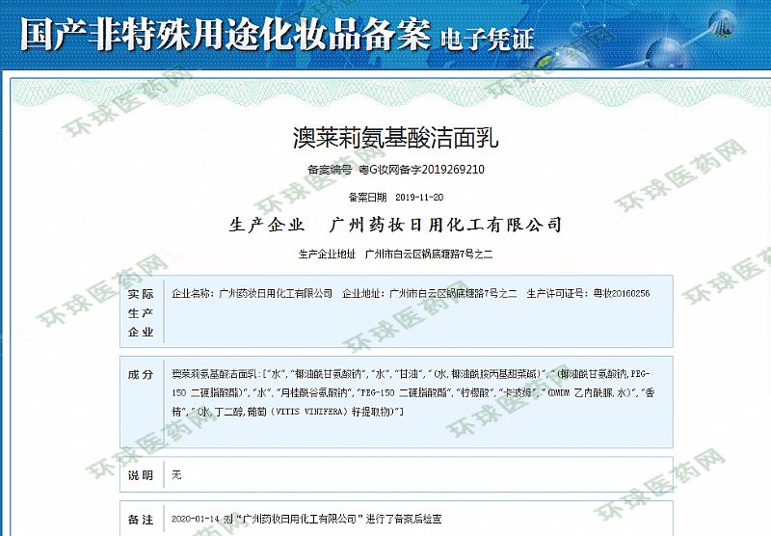Click the bold 生产企业 heading label

(x=267, y=225)
